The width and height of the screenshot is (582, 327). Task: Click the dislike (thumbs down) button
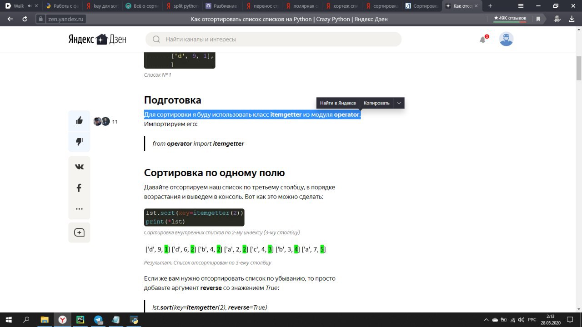tap(79, 142)
